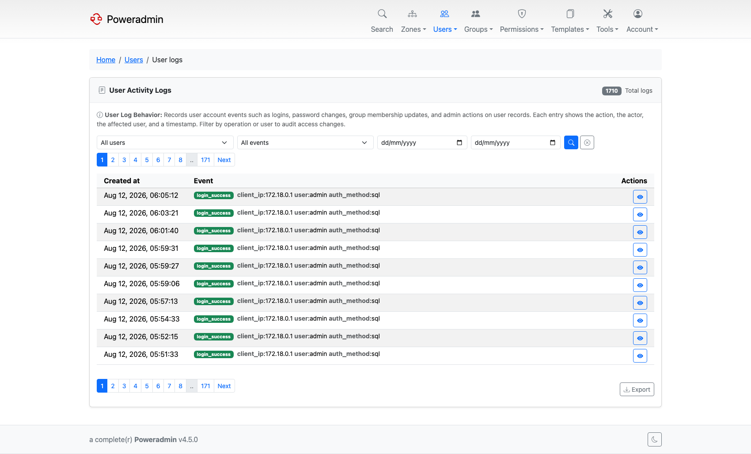
Task: Click the Tools wrench icon
Action: 608,14
